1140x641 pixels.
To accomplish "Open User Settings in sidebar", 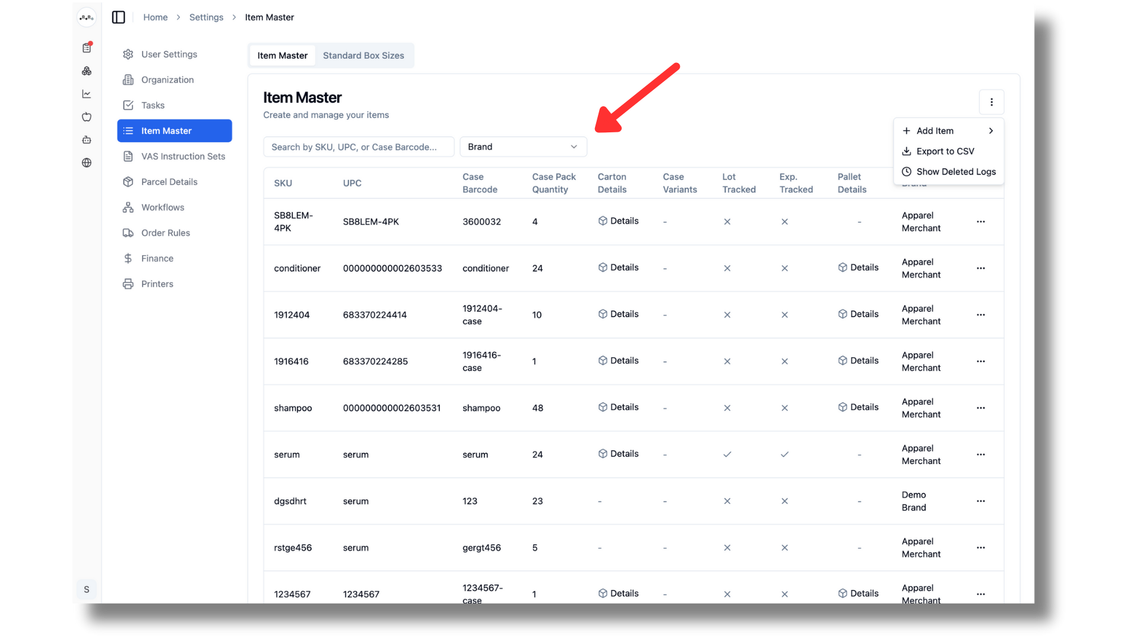I will click(x=175, y=54).
